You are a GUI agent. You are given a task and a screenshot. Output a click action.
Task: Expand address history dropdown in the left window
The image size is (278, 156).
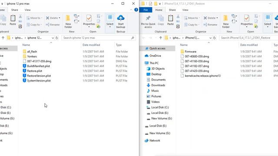[x=53, y=38]
